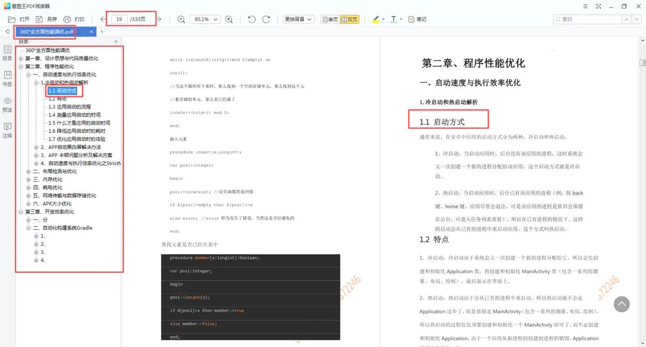This screenshot has height=347, width=646.
Task: Select the highlighter pen tool
Action: [376, 19]
